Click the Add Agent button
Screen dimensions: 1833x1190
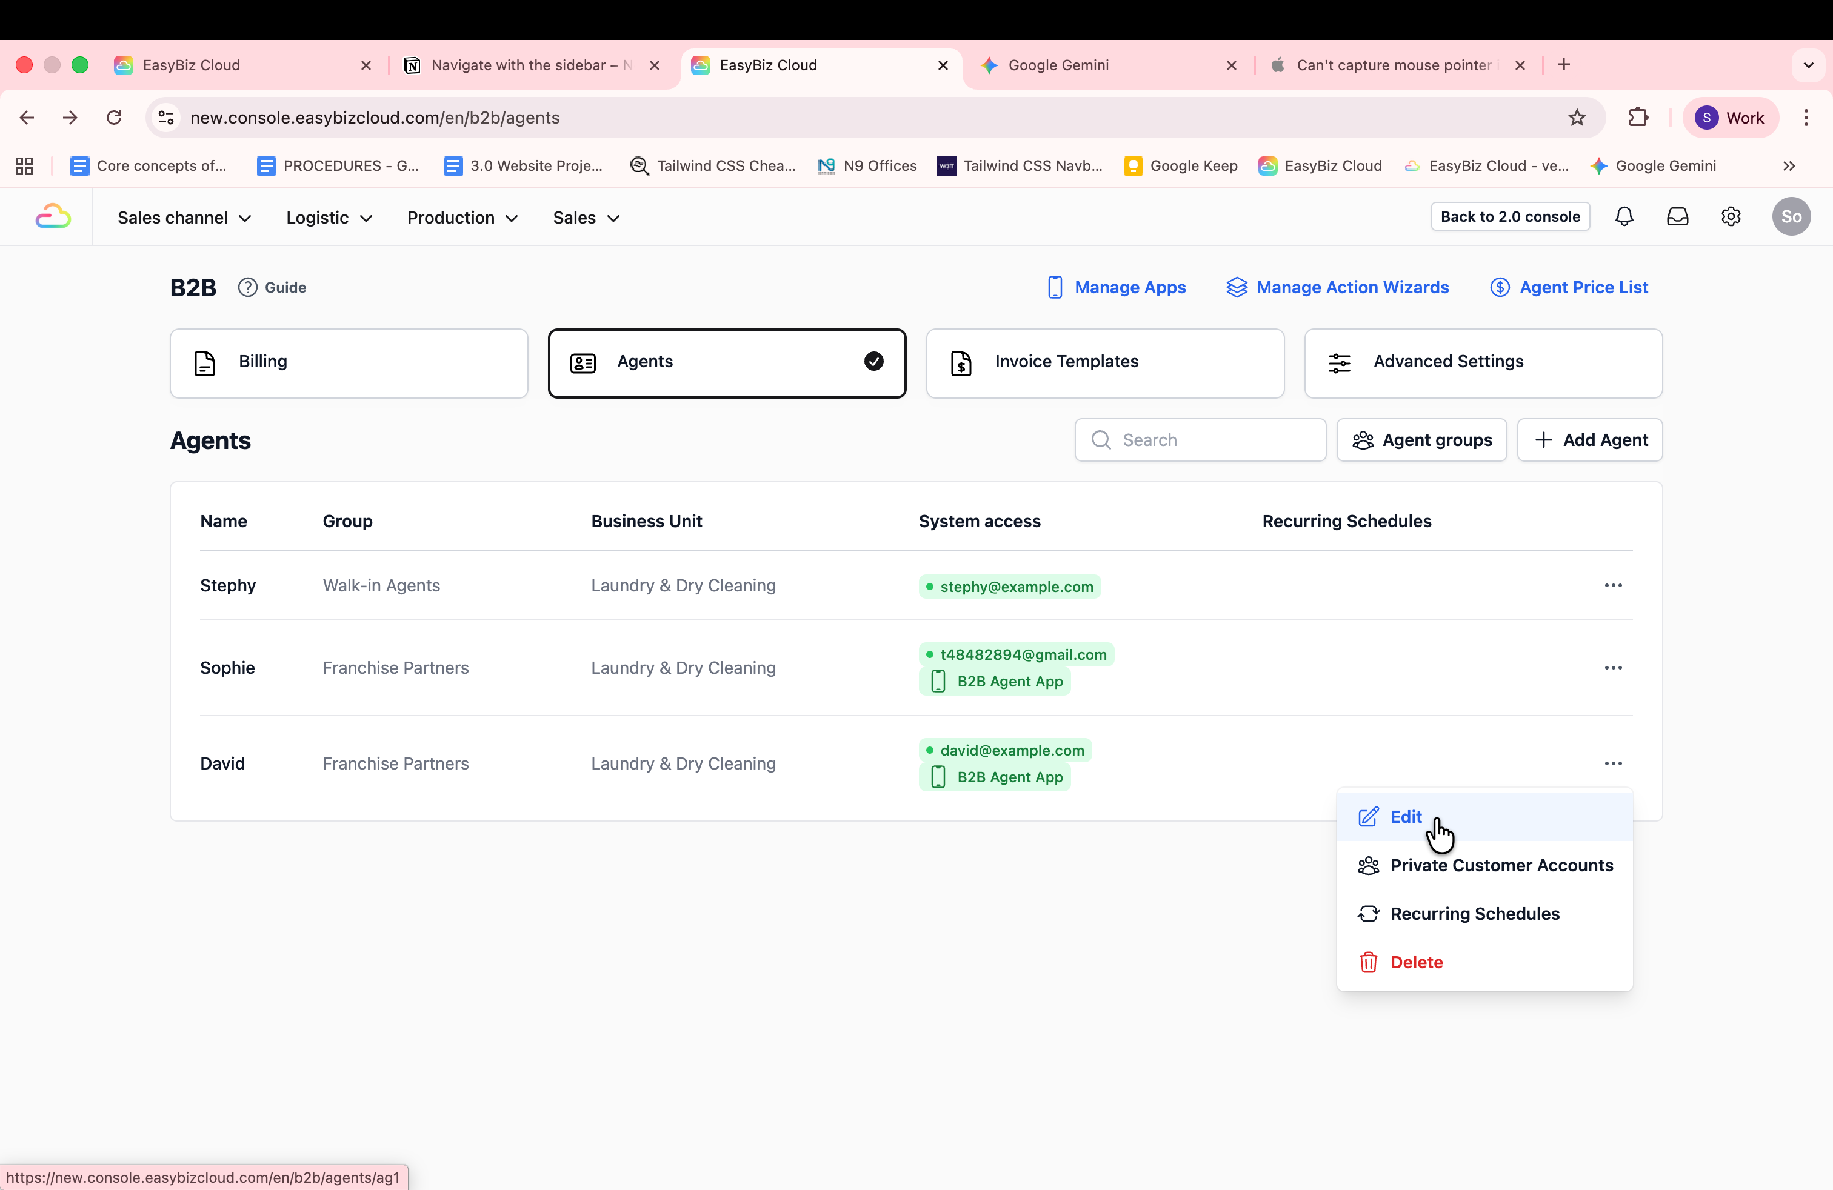point(1589,440)
